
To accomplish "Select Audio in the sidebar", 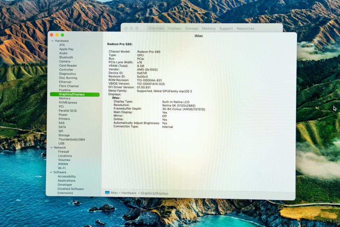I will tap(63, 53).
